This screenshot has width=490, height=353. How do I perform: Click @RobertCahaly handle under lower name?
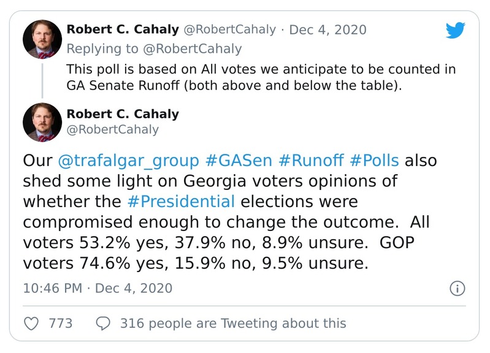click(112, 129)
